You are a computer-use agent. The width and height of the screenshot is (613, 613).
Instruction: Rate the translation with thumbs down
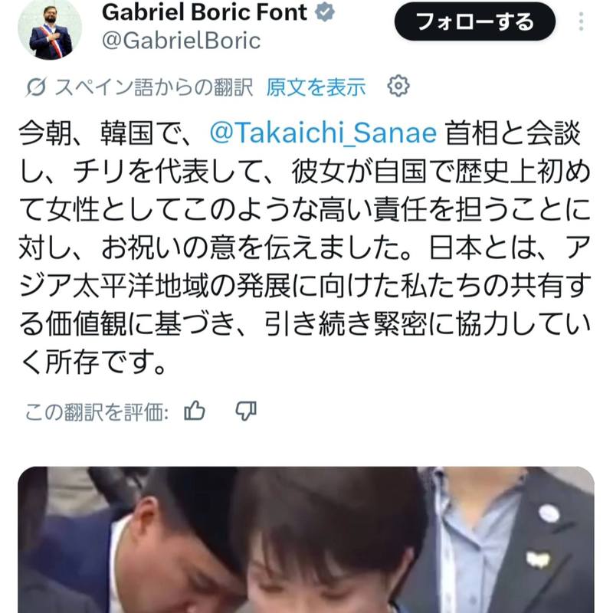coord(246,411)
